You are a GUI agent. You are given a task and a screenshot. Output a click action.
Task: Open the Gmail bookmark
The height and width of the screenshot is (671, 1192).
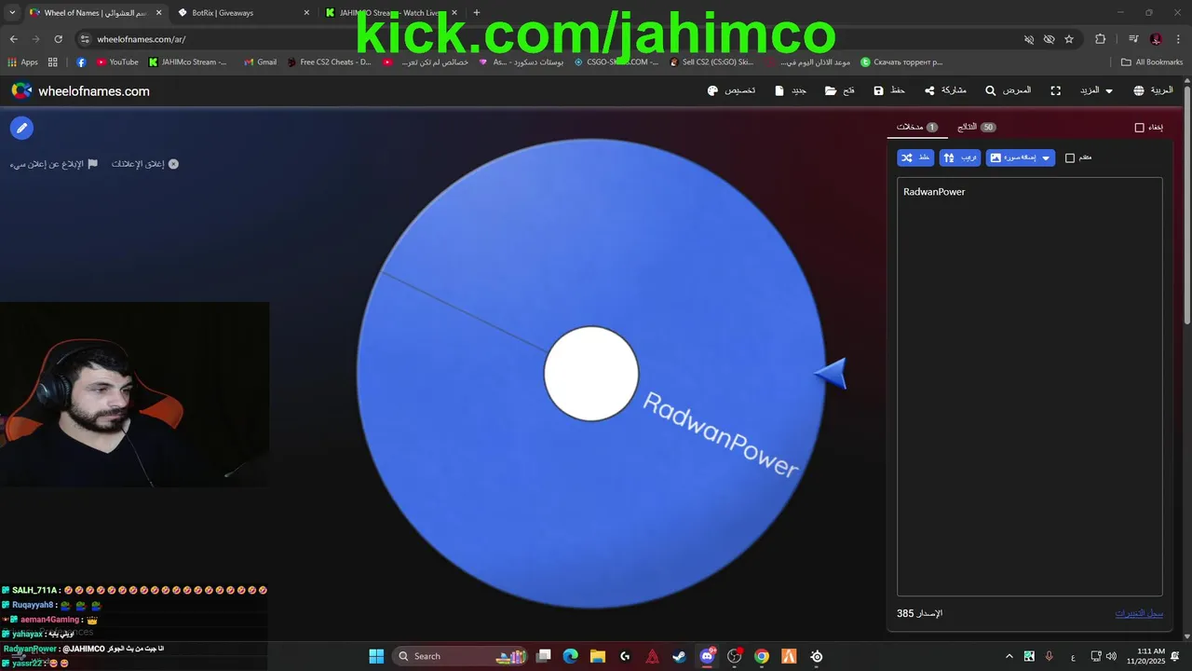[260, 62]
